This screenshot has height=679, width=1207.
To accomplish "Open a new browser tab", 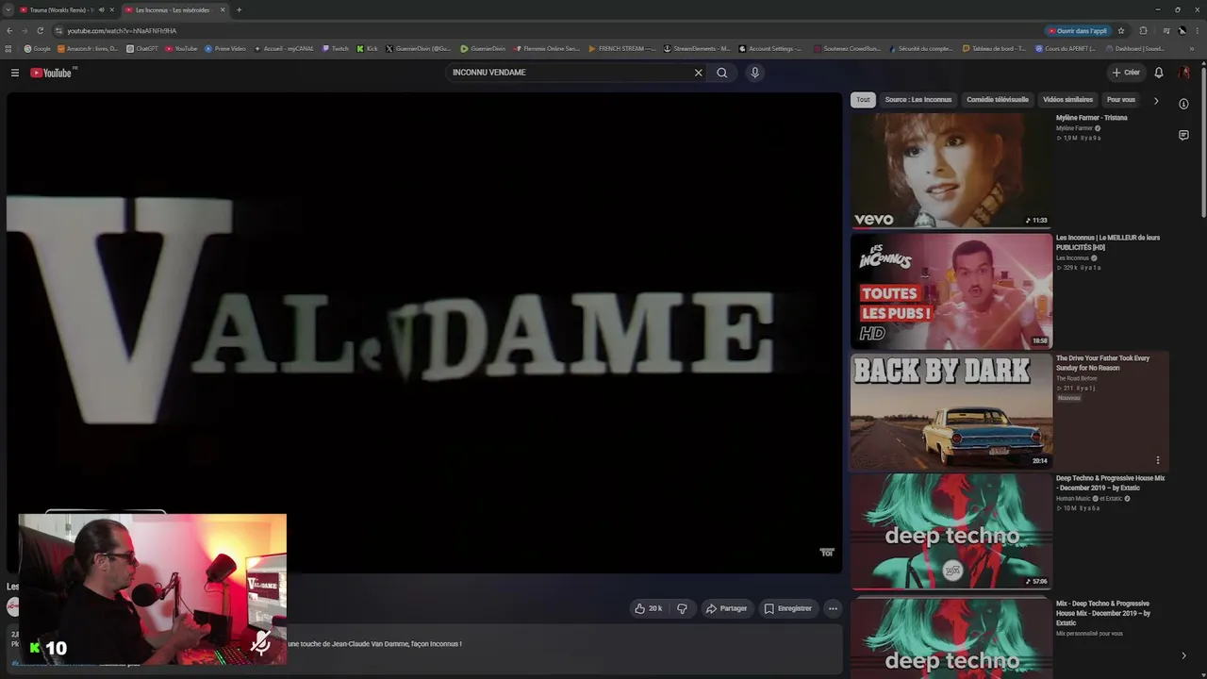I will point(239,10).
